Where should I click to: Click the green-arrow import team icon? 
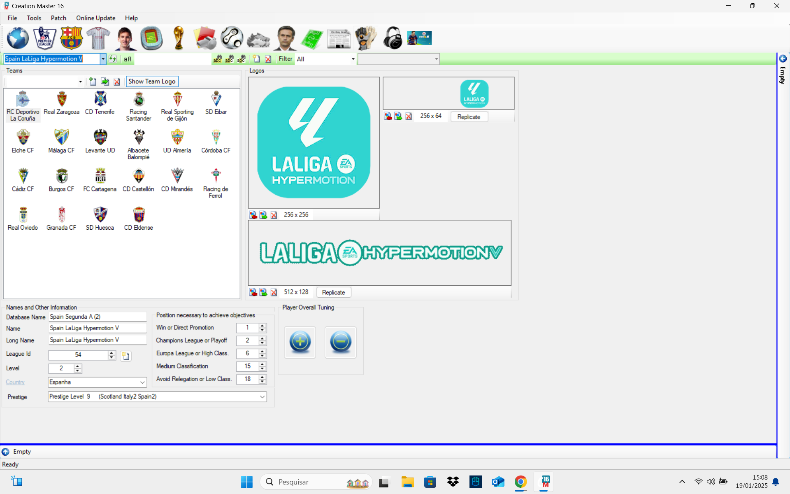coord(105,82)
